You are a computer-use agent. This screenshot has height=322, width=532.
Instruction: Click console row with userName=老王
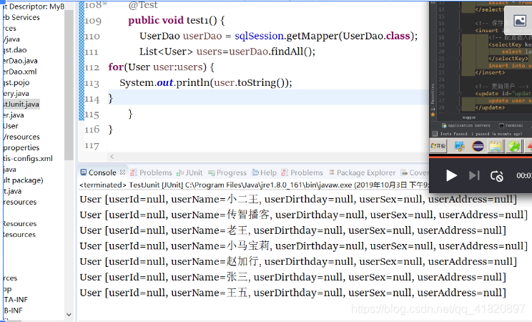(292, 230)
